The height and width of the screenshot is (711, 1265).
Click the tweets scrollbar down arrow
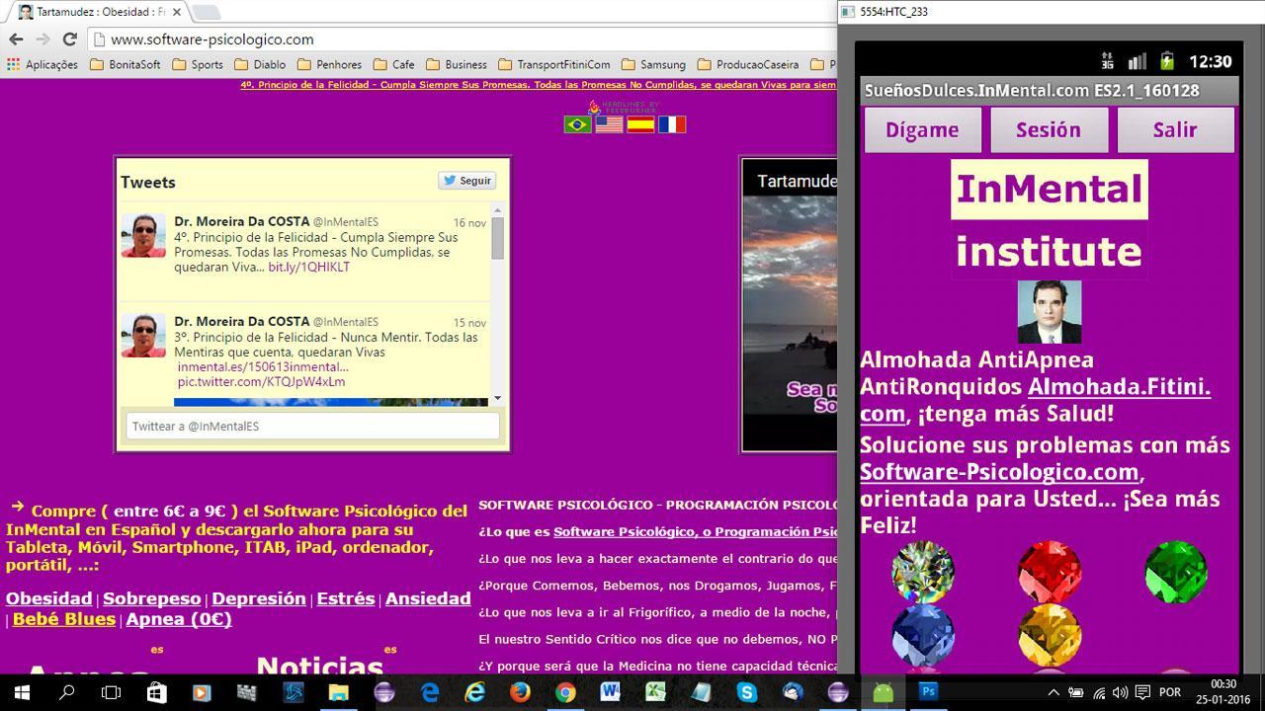coord(497,398)
